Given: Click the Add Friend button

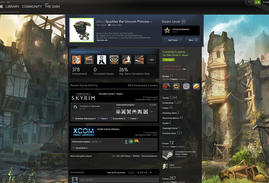Looking at the screenshot, I should click(x=173, y=40).
